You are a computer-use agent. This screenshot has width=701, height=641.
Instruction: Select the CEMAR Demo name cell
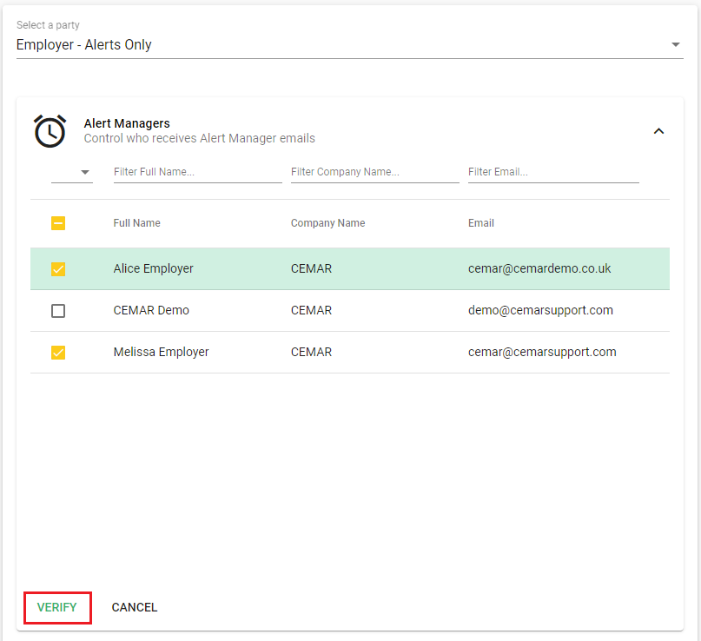151,310
